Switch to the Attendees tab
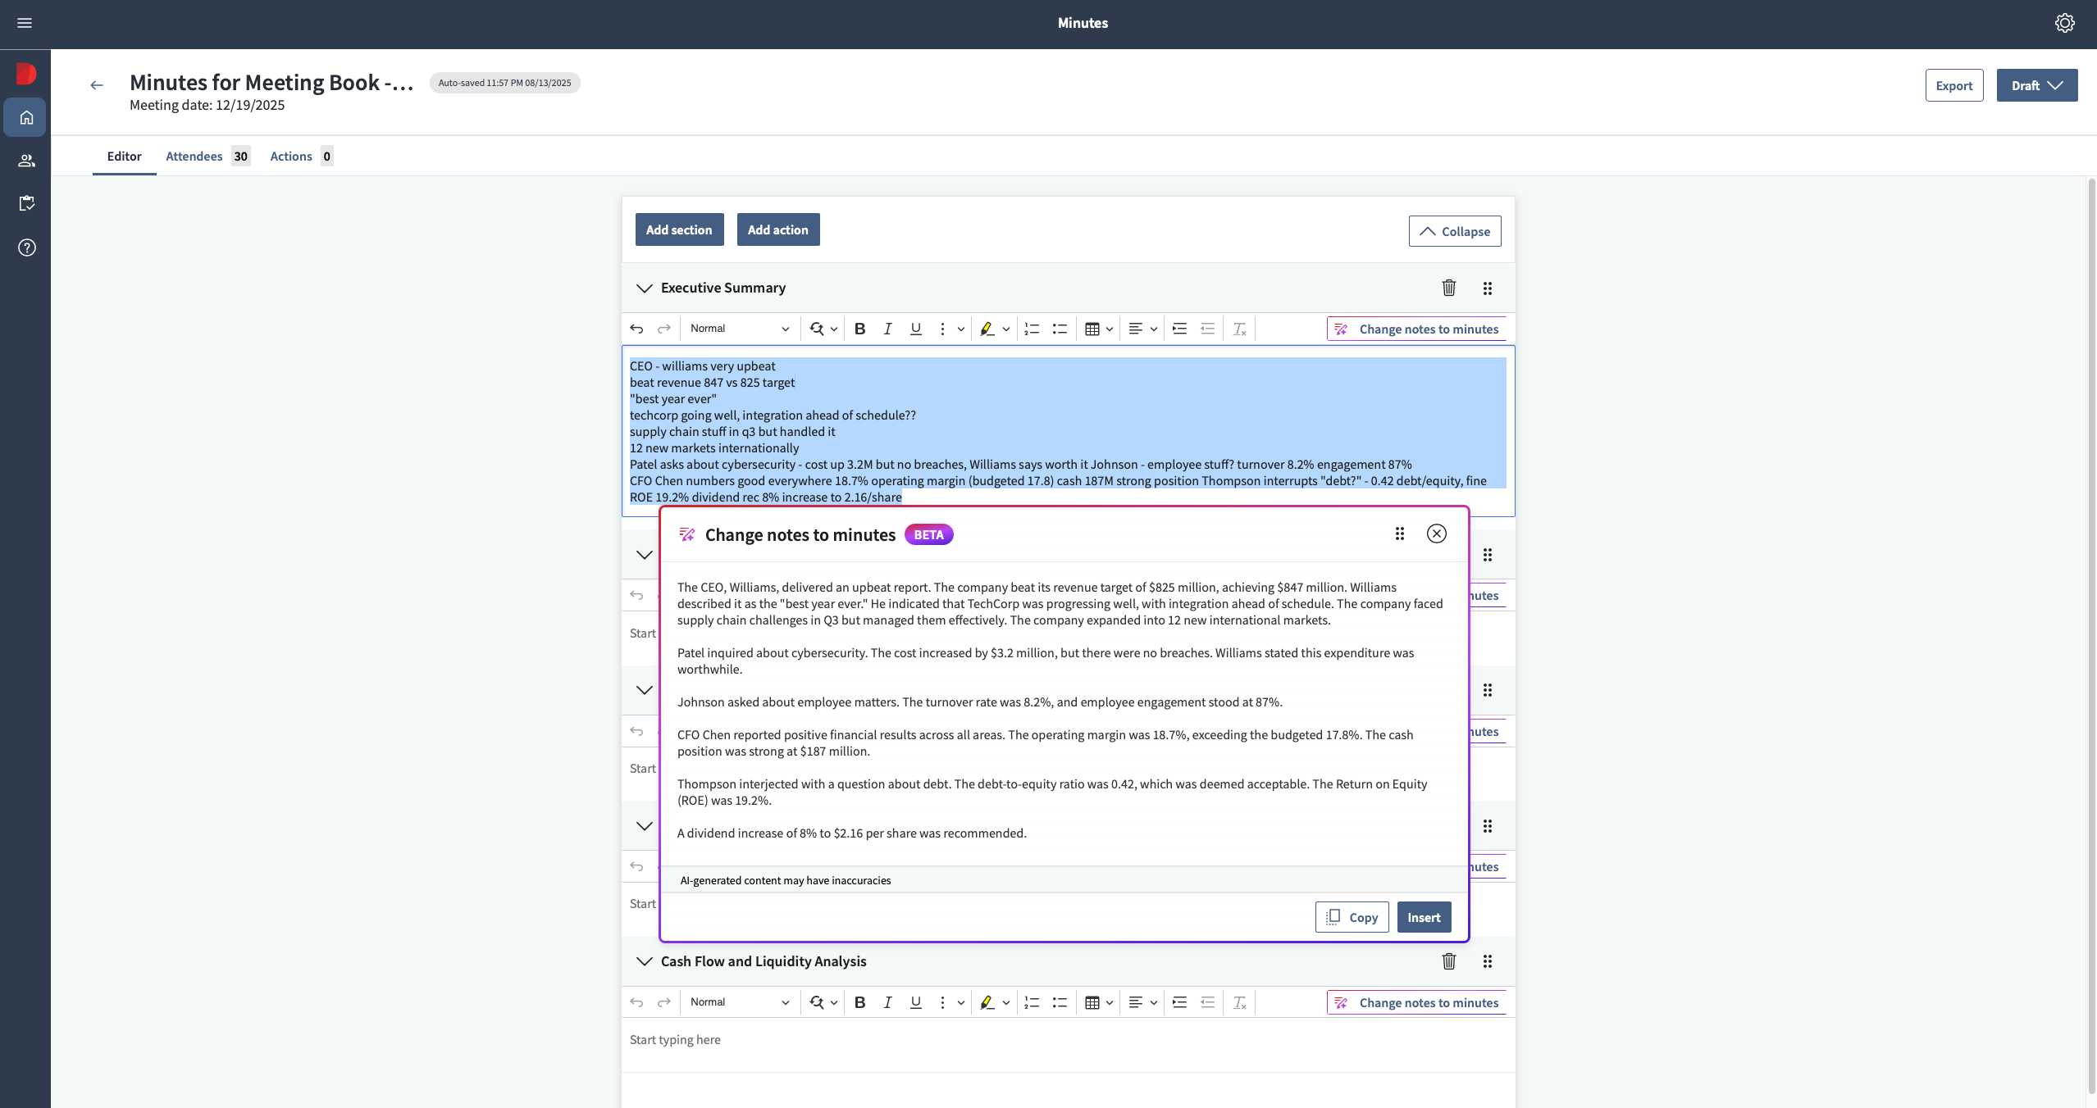Image resolution: width=2097 pixels, height=1108 pixels. 194,156
